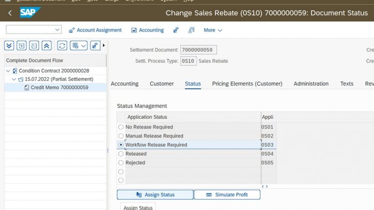This screenshot has width=374, height=210.
Task: Open the Administration tab
Action: tap(311, 83)
